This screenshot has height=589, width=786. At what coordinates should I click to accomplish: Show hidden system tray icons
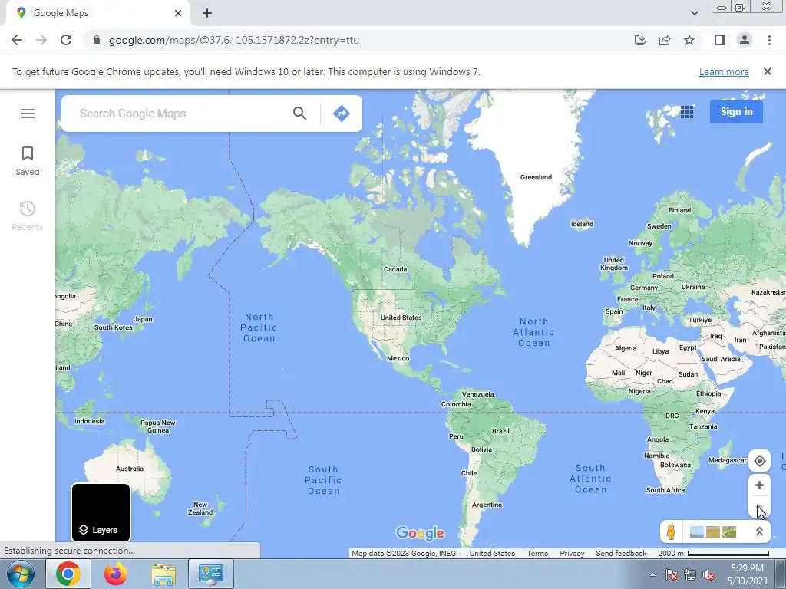(x=652, y=574)
